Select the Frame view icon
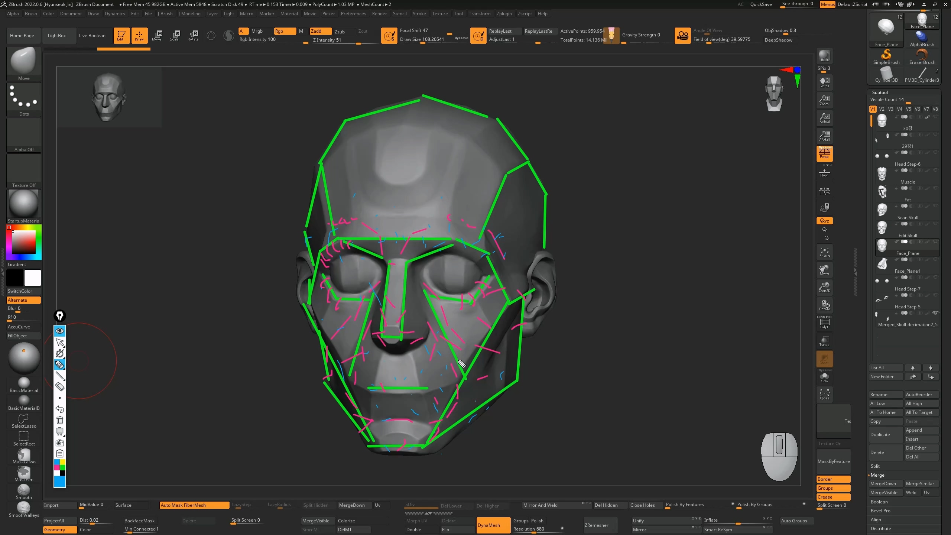 tap(824, 252)
